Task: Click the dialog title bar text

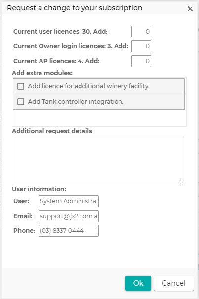Action: (75, 8)
